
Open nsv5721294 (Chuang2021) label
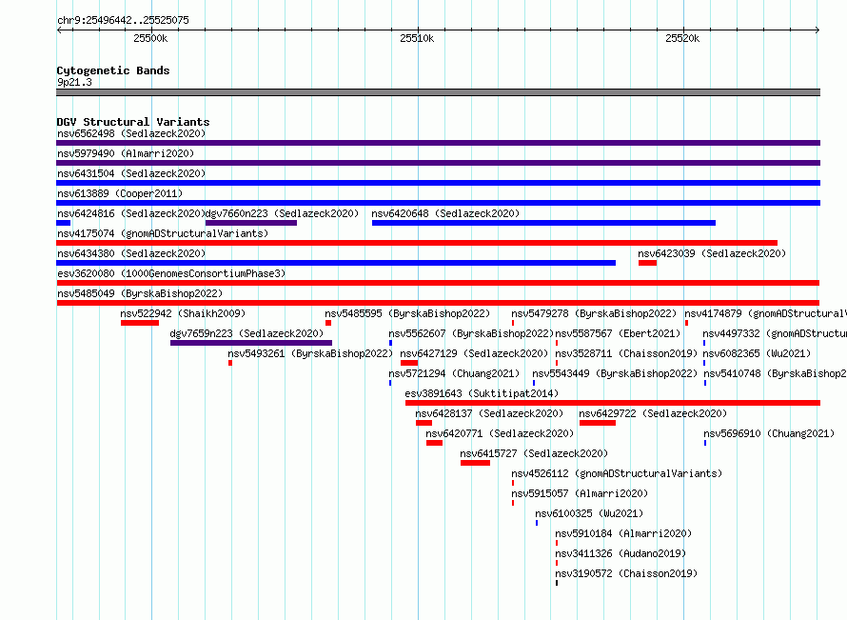pos(454,373)
